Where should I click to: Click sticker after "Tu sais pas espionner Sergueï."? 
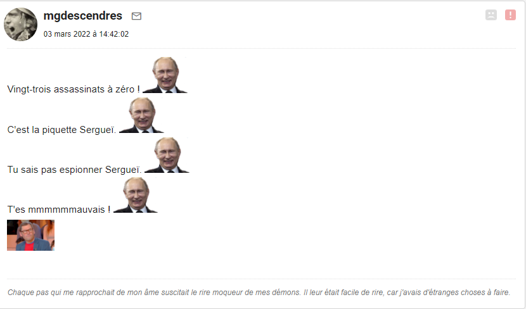(x=167, y=155)
